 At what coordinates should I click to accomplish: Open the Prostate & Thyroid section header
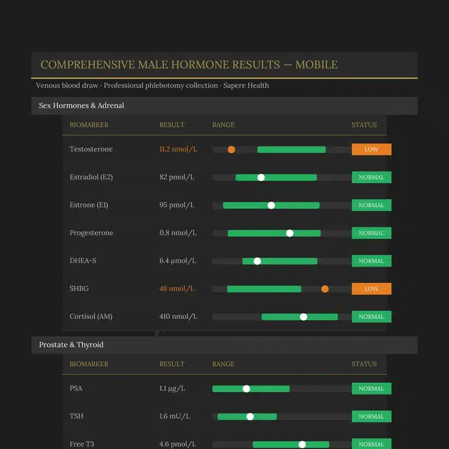click(x=224, y=345)
